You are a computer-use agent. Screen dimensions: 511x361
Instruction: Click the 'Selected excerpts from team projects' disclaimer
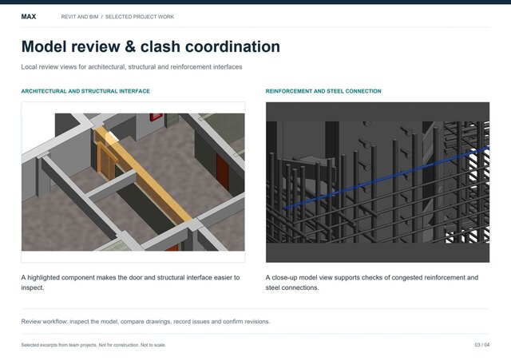click(93, 345)
